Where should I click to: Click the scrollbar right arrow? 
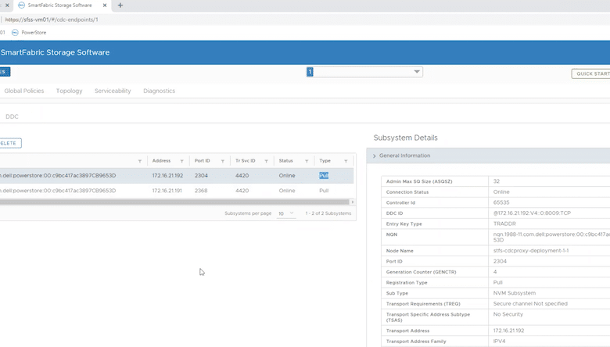tap(353, 202)
